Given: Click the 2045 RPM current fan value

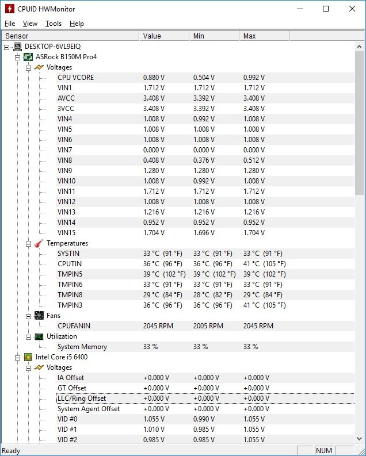Looking at the screenshot, I should pos(158,326).
